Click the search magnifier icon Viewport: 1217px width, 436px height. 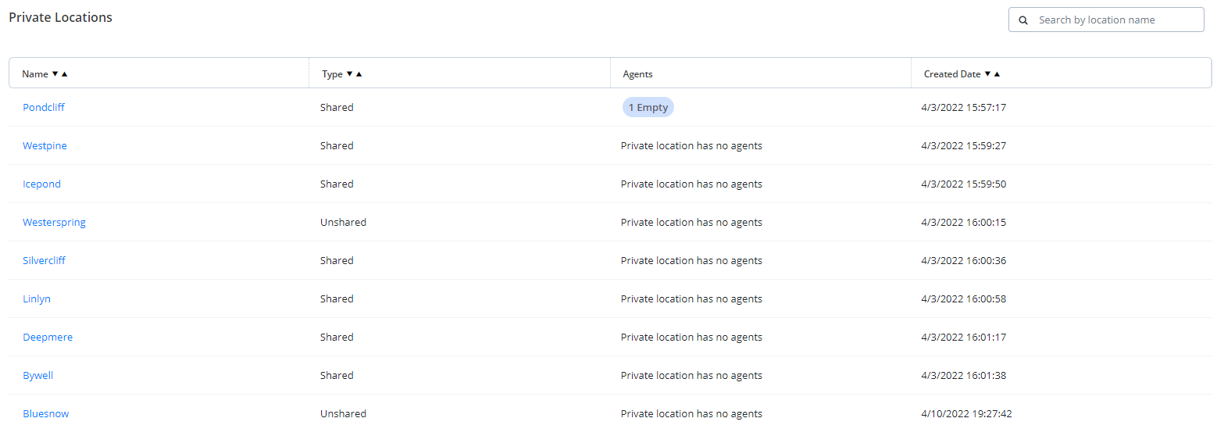coord(1022,20)
